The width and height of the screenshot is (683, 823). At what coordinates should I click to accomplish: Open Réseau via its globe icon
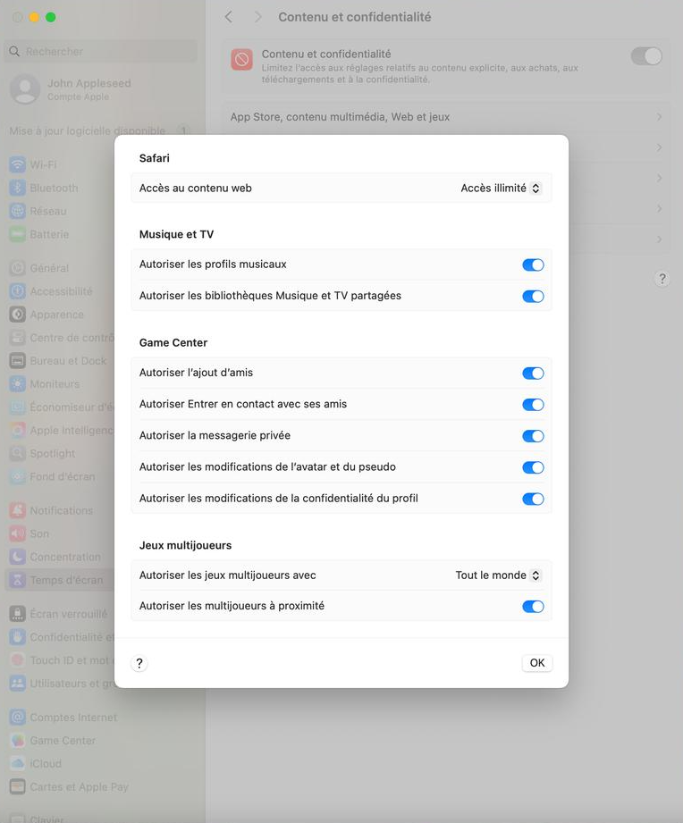click(17, 211)
